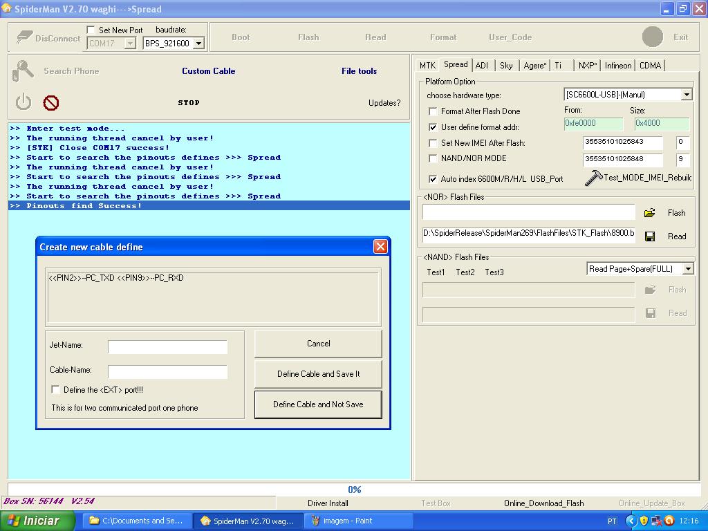Click Define Cable and Save It button
Screen dimensions: 708x531
318,374
